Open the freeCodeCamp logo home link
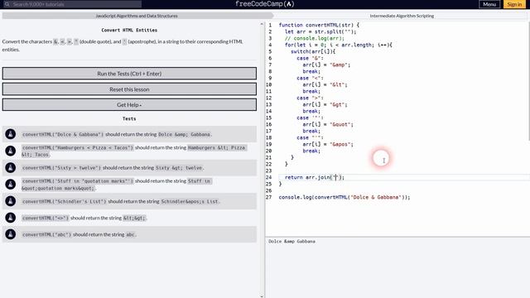This screenshot has height=298, width=530. coord(265,4)
